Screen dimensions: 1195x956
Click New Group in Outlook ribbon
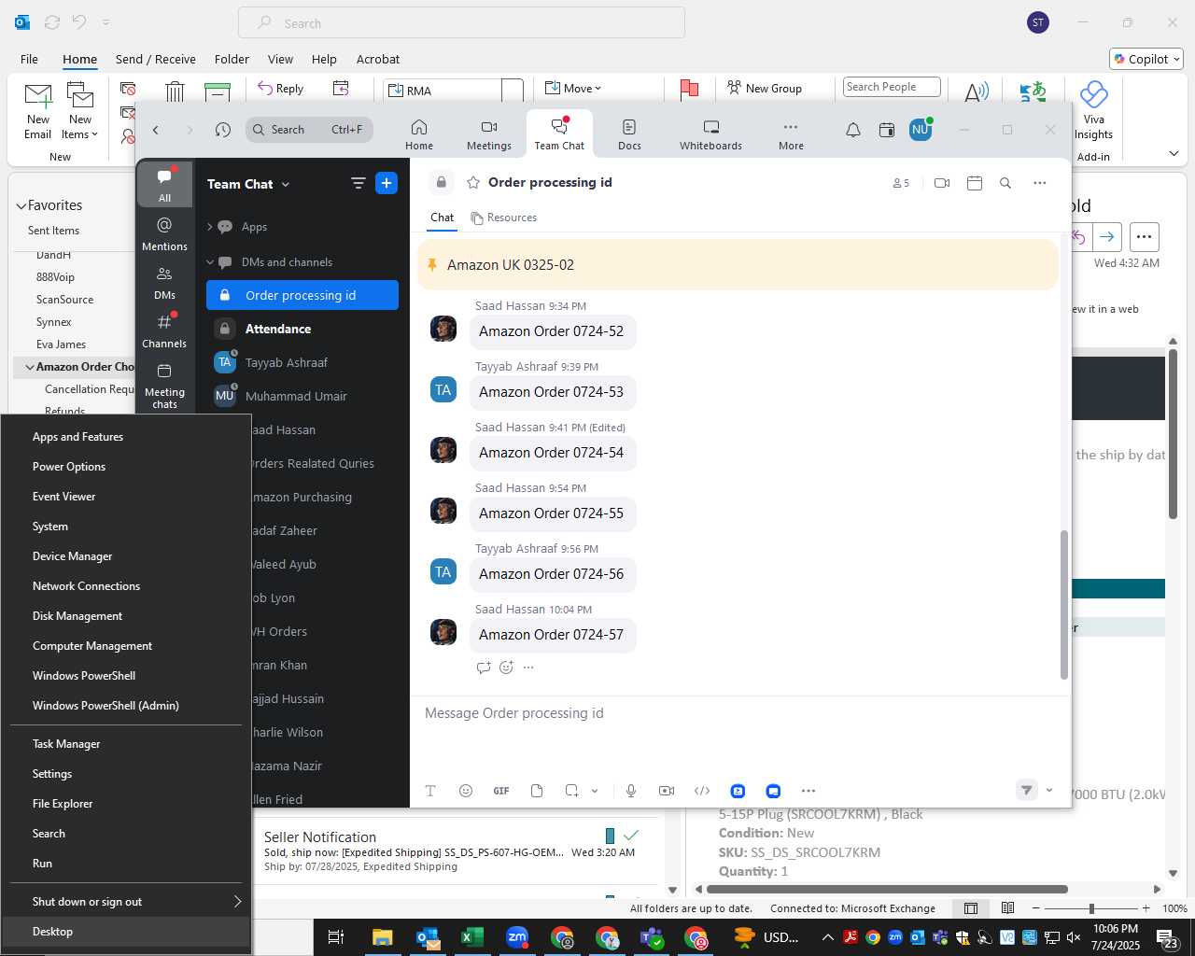click(x=765, y=88)
